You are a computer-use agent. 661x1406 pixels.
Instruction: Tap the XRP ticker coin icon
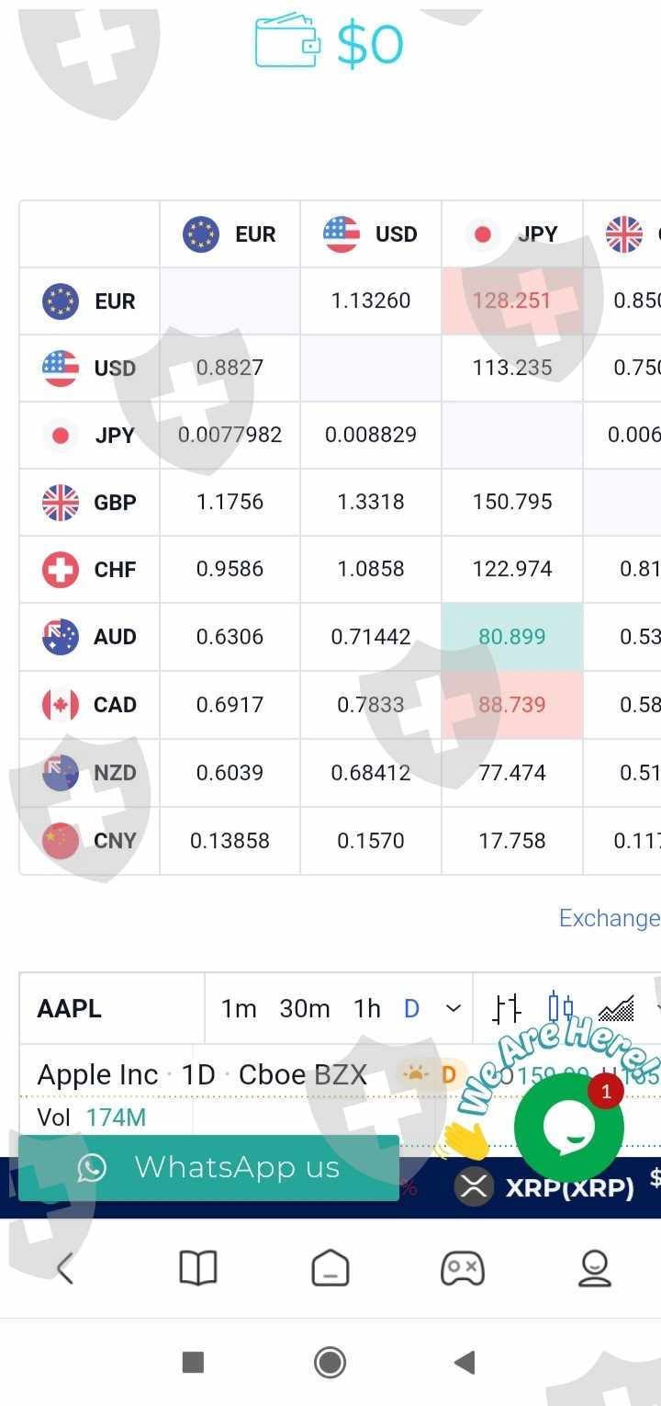[x=474, y=1187]
